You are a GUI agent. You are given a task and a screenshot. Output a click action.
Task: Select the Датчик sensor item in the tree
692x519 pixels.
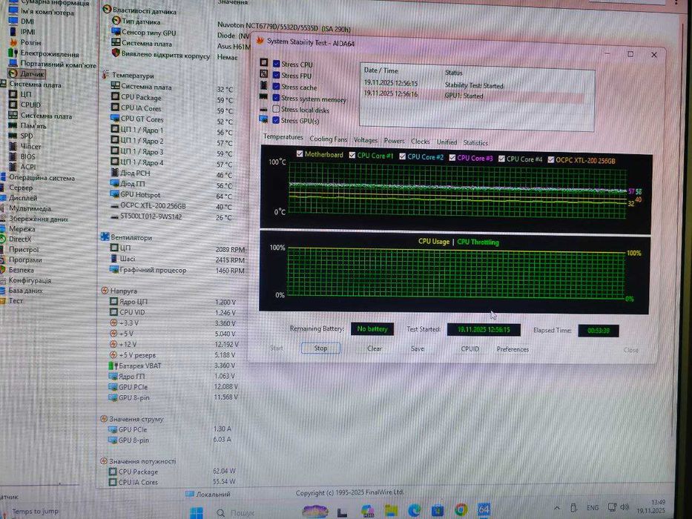pyautogui.click(x=27, y=73)
